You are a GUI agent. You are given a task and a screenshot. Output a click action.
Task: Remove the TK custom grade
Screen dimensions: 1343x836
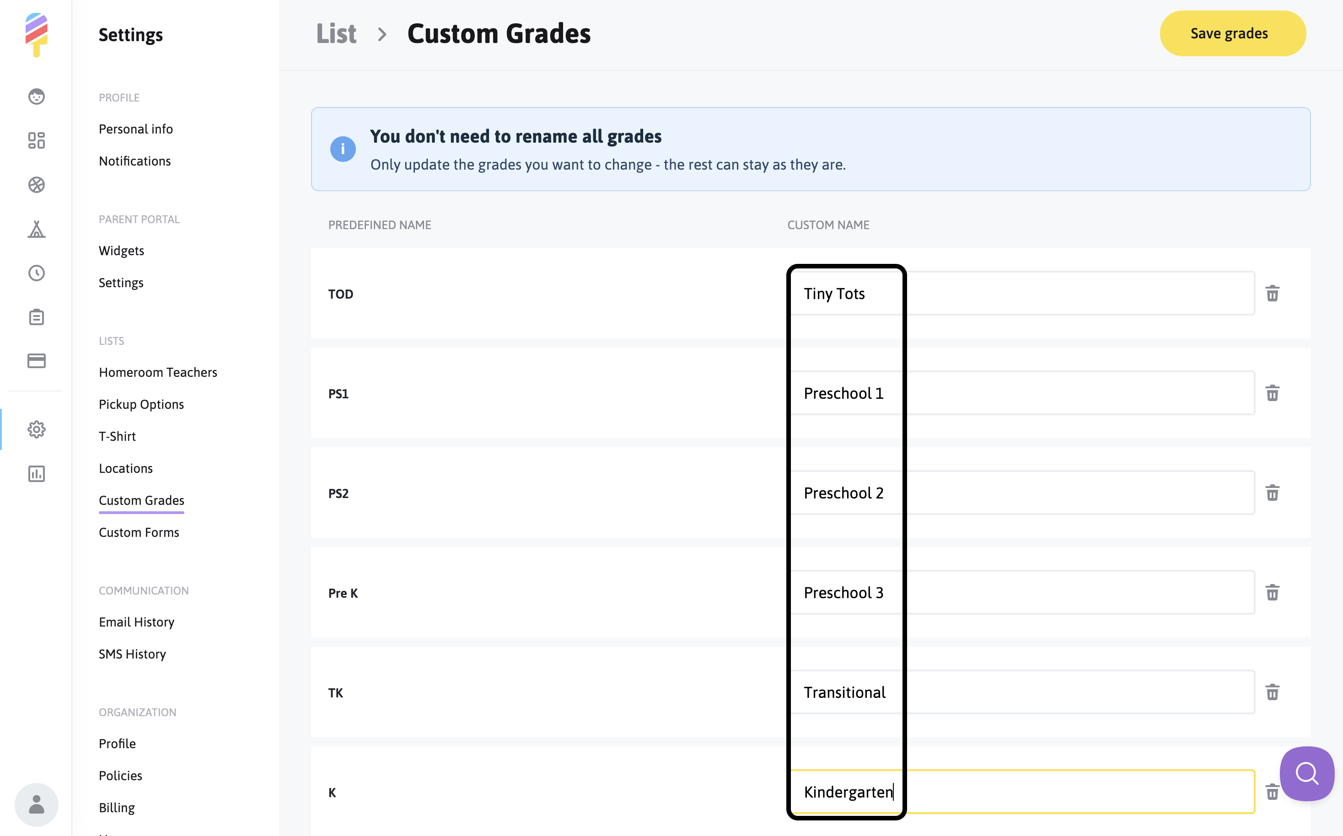1272,692
